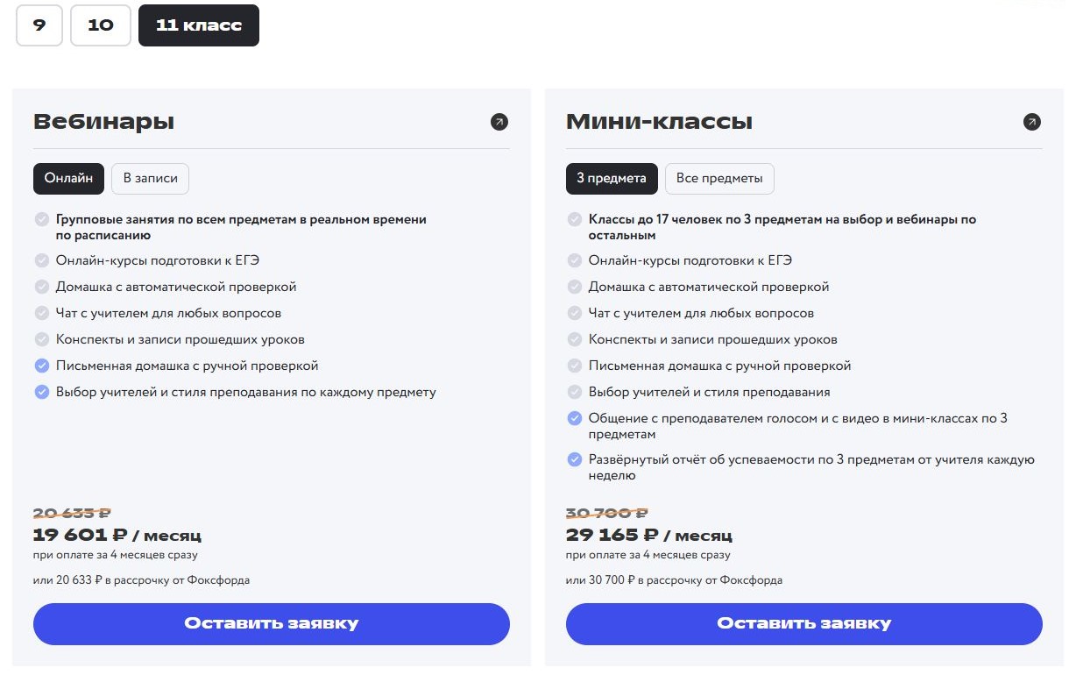
Task: Open the Вебинары card via its arrow icon
Action: (x=499, y=122)
